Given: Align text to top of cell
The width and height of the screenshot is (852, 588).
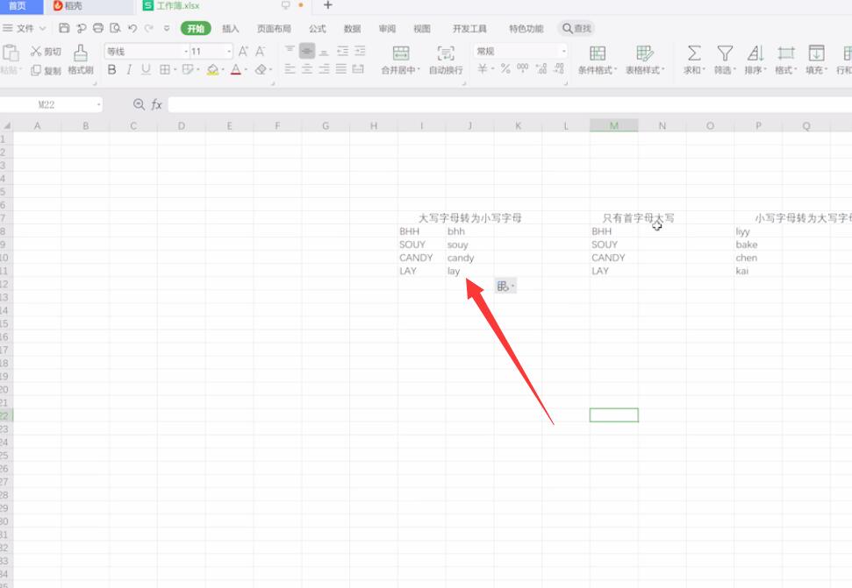Looking at the screenshot, I should pos(290,51).
